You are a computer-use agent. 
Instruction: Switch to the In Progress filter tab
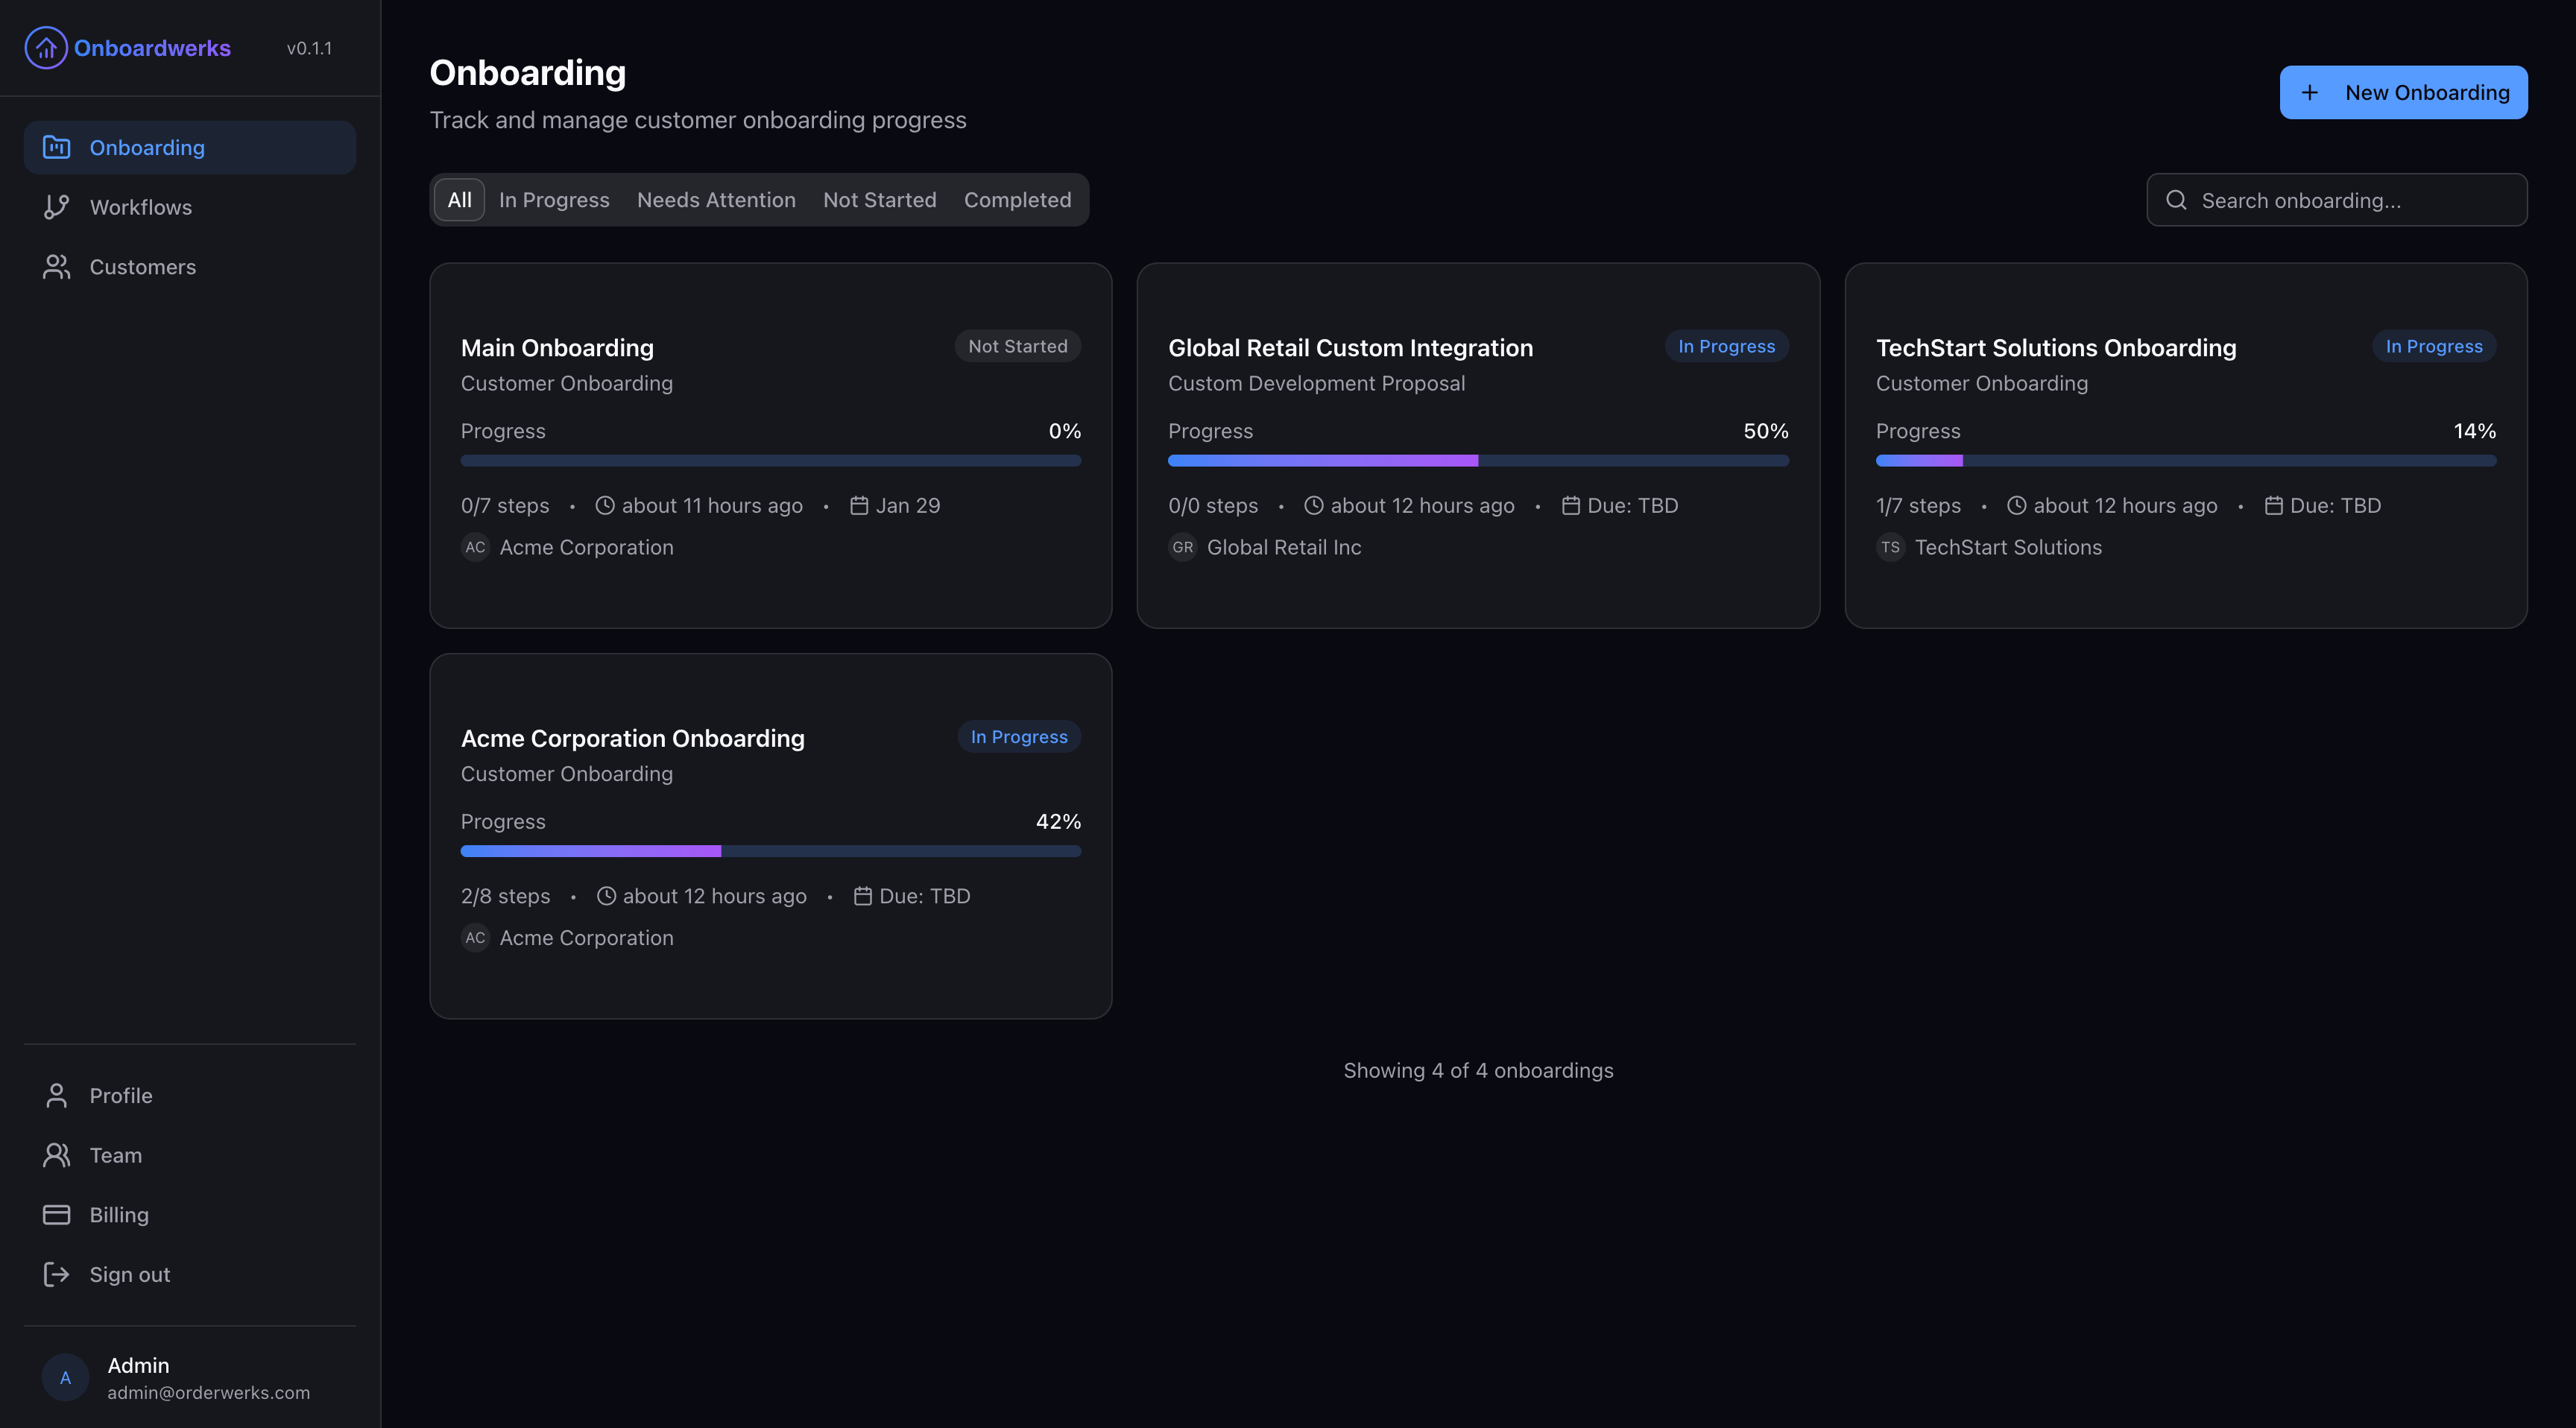coord(554,200)
